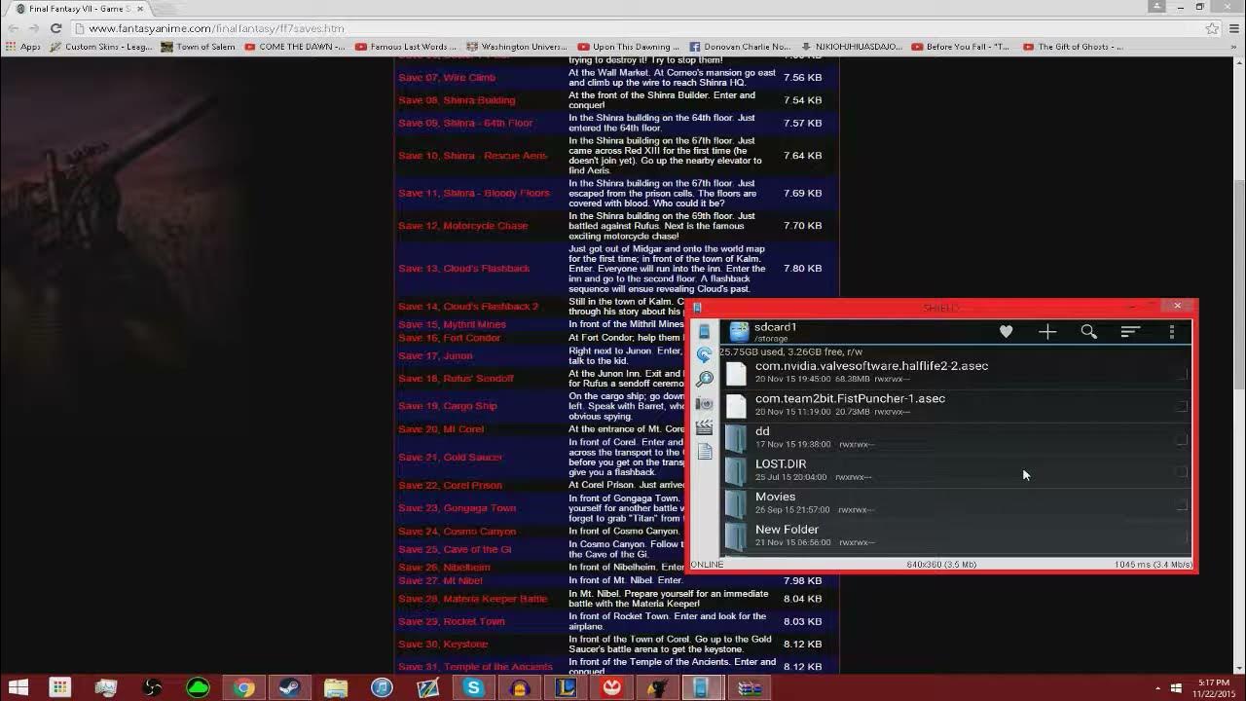The width and height of the screenshot is (1246, 701).
Task: Tick checkbox for LOST.DIR folder
Action: click(x=1181, y=471)
